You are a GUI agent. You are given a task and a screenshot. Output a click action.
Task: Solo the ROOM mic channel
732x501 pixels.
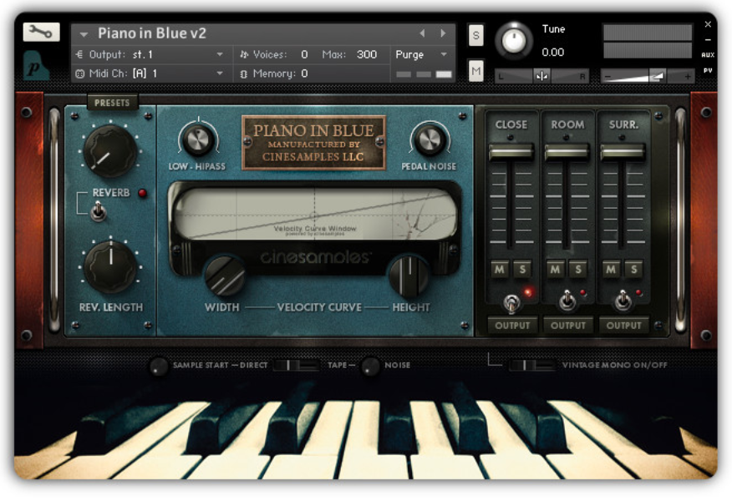578,269
